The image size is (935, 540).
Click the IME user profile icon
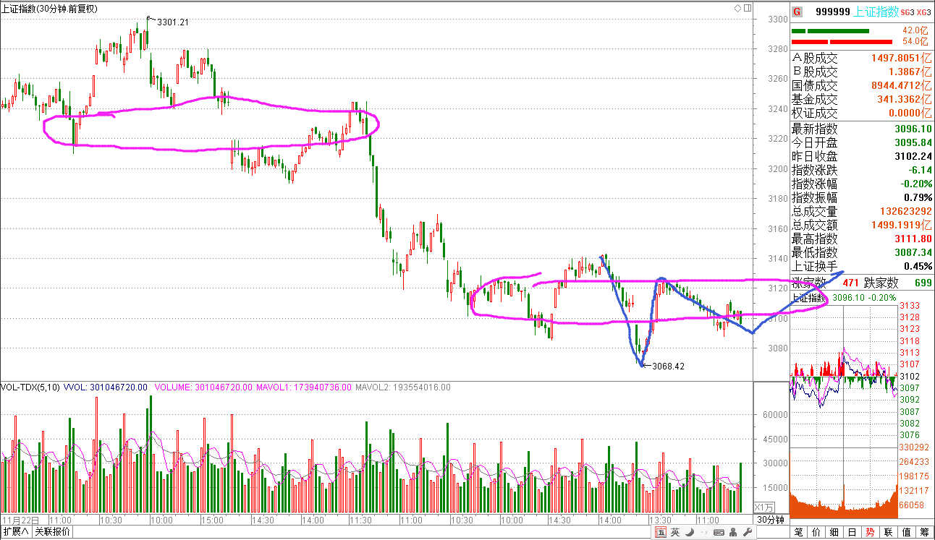733,533
